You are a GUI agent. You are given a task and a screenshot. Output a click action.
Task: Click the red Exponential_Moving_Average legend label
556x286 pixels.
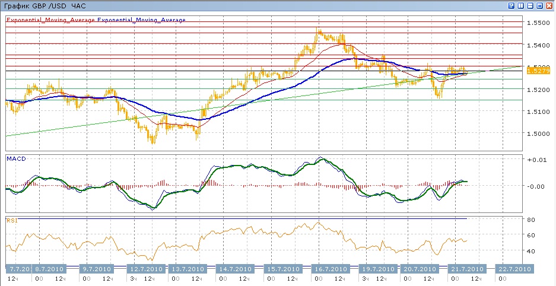(50, 20)
